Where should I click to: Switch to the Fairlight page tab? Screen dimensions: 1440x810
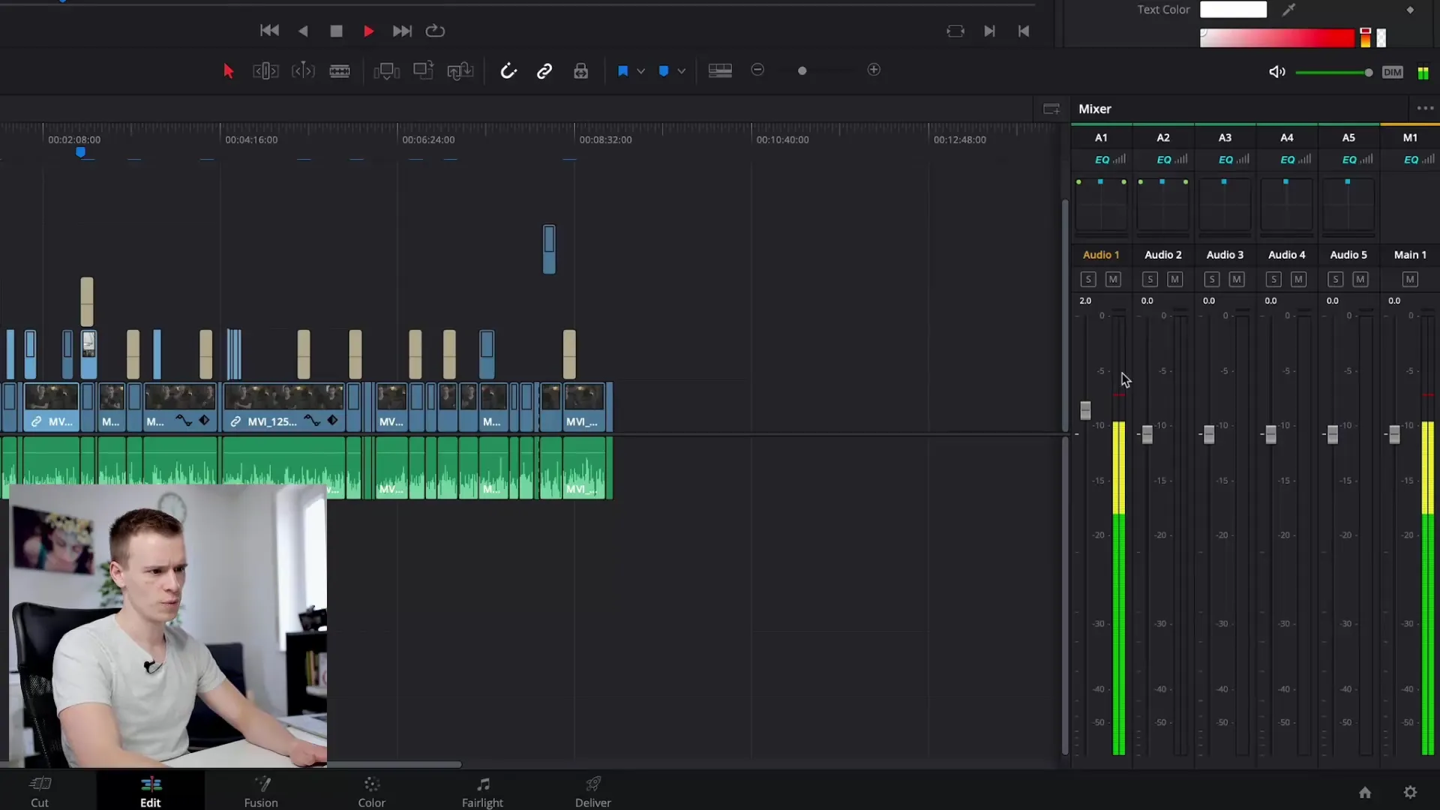tap(482, 791)
